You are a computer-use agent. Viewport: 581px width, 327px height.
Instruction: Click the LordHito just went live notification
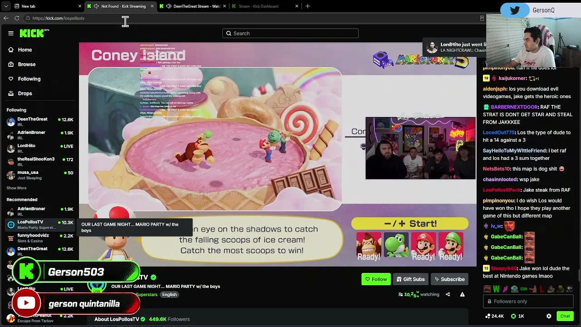(x=455, y=47)
